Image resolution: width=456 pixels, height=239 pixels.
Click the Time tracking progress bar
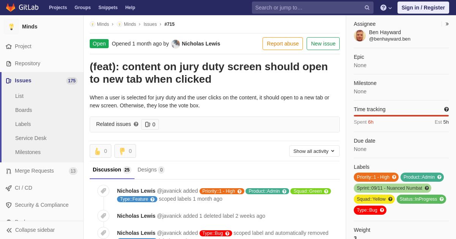(401, 116)
